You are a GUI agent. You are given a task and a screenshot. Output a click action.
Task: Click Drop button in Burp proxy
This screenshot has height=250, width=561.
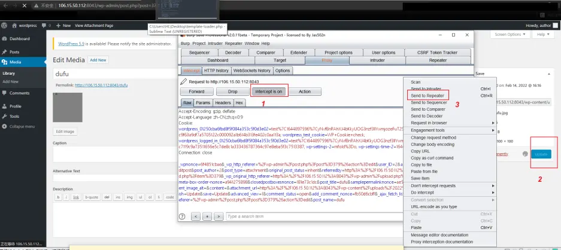232,92
